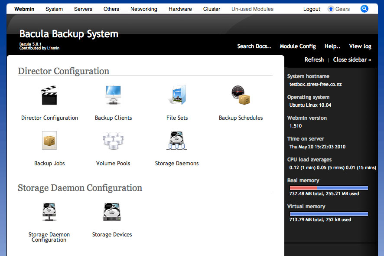Click the Backup Jobs text label
Screen dimensions: 384x256
pos(49,163)
